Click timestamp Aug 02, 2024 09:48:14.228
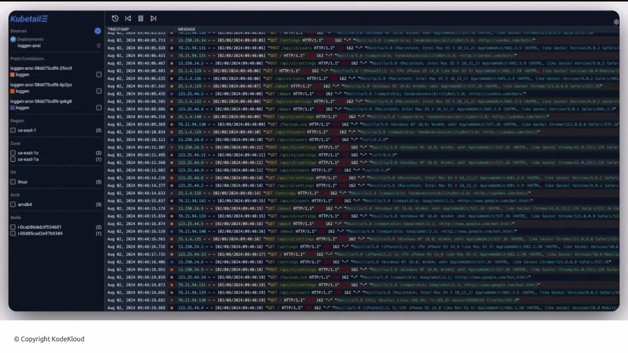 pos(136,178)
